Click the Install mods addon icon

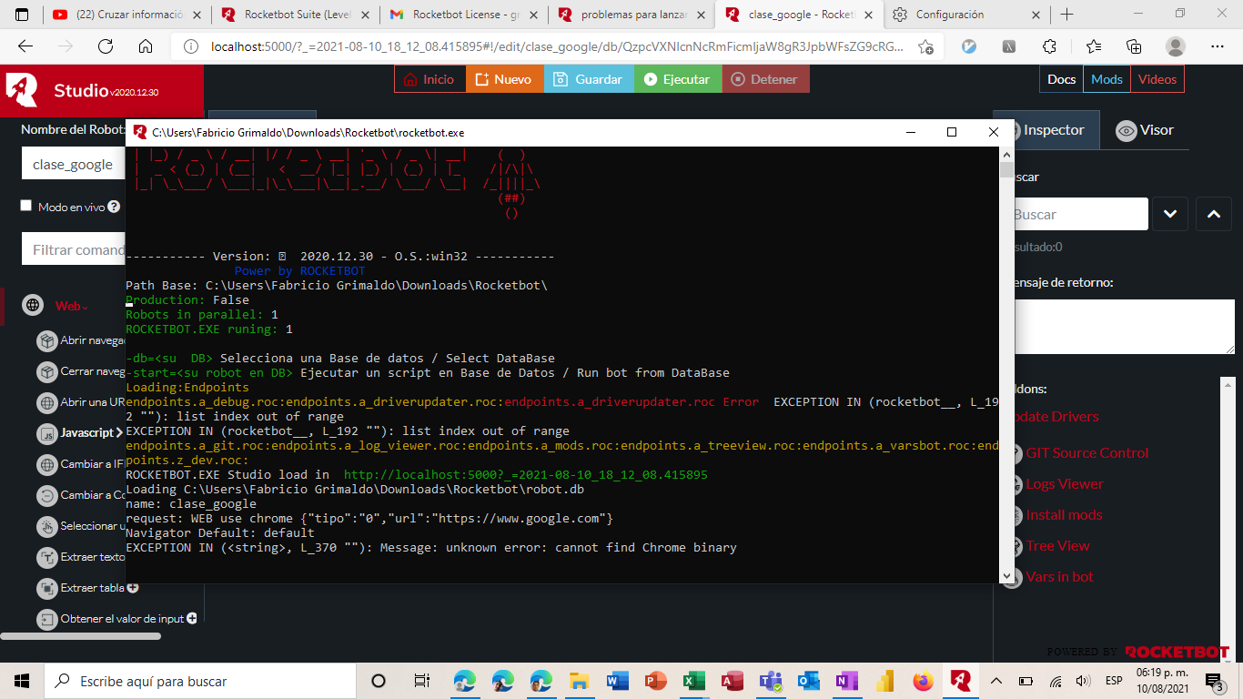tap(1014, 515)
